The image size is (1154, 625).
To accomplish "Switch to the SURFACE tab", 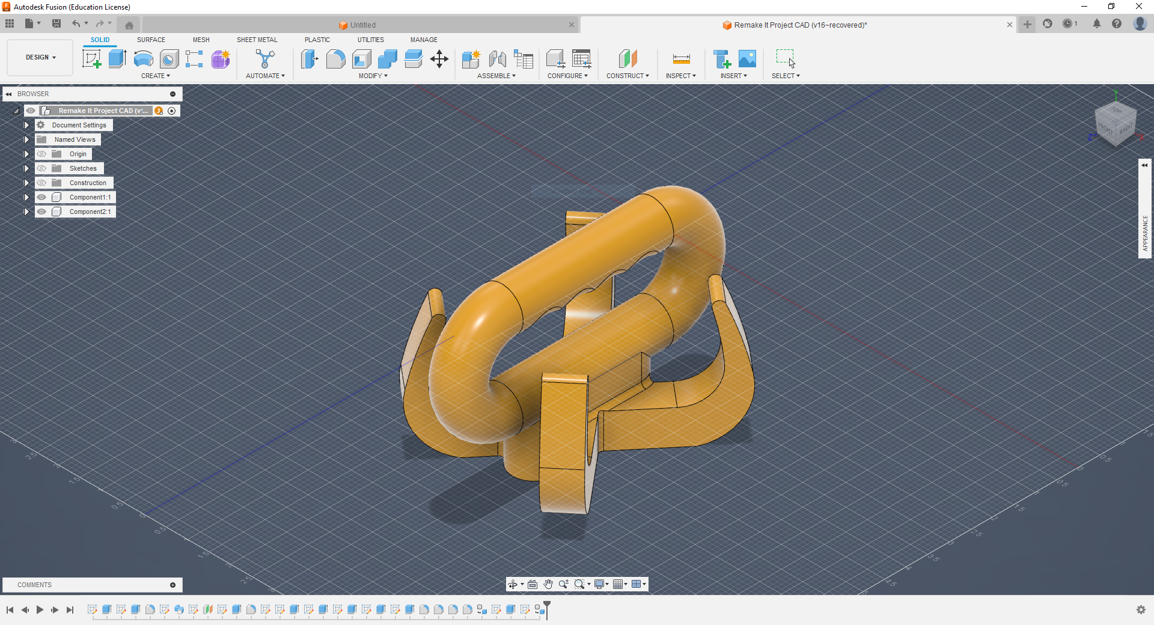I will [x=151, y=40].
